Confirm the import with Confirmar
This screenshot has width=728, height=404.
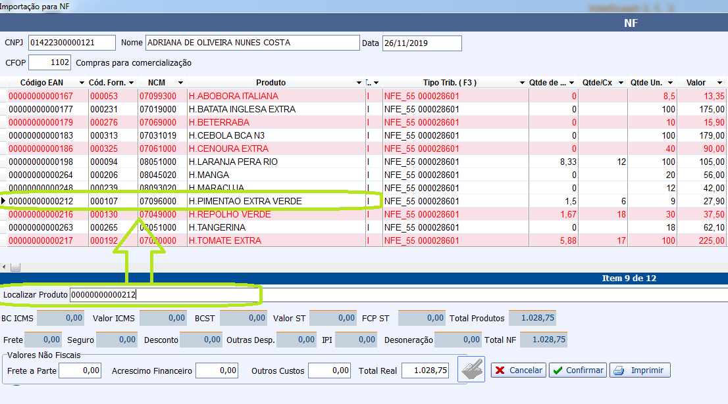577,370
